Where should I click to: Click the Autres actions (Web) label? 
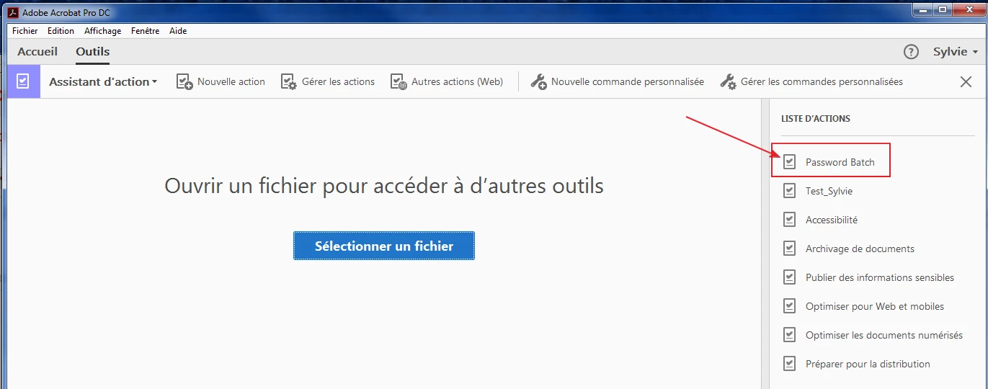457,82
